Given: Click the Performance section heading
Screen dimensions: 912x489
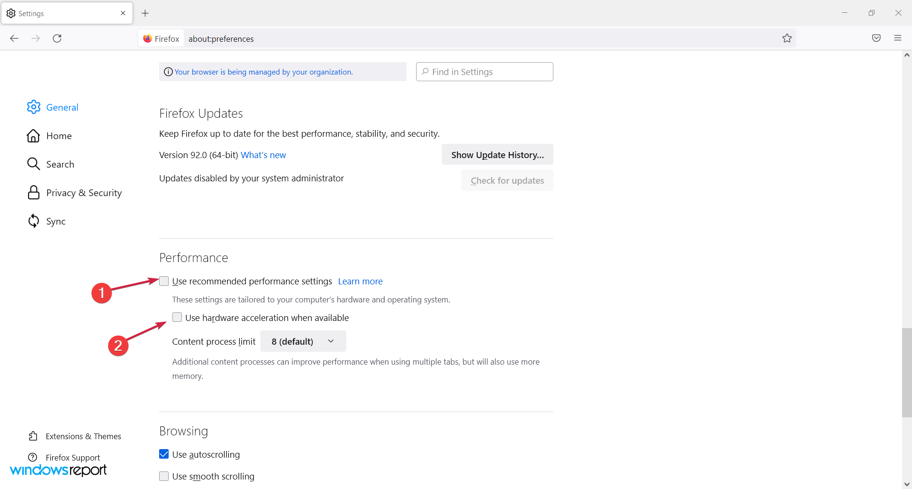Looking at the screenshot, I should click(x=193, y=257).
